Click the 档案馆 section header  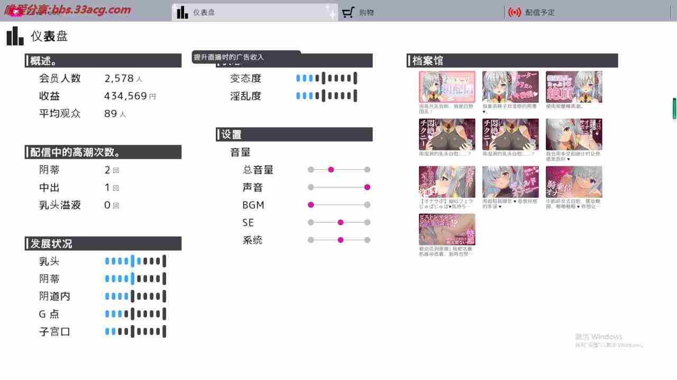click(512, 61)
